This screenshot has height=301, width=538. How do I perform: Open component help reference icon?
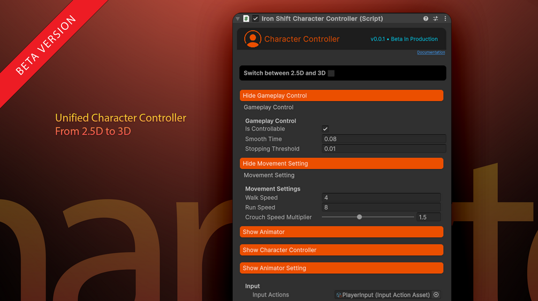click(426, 19)
